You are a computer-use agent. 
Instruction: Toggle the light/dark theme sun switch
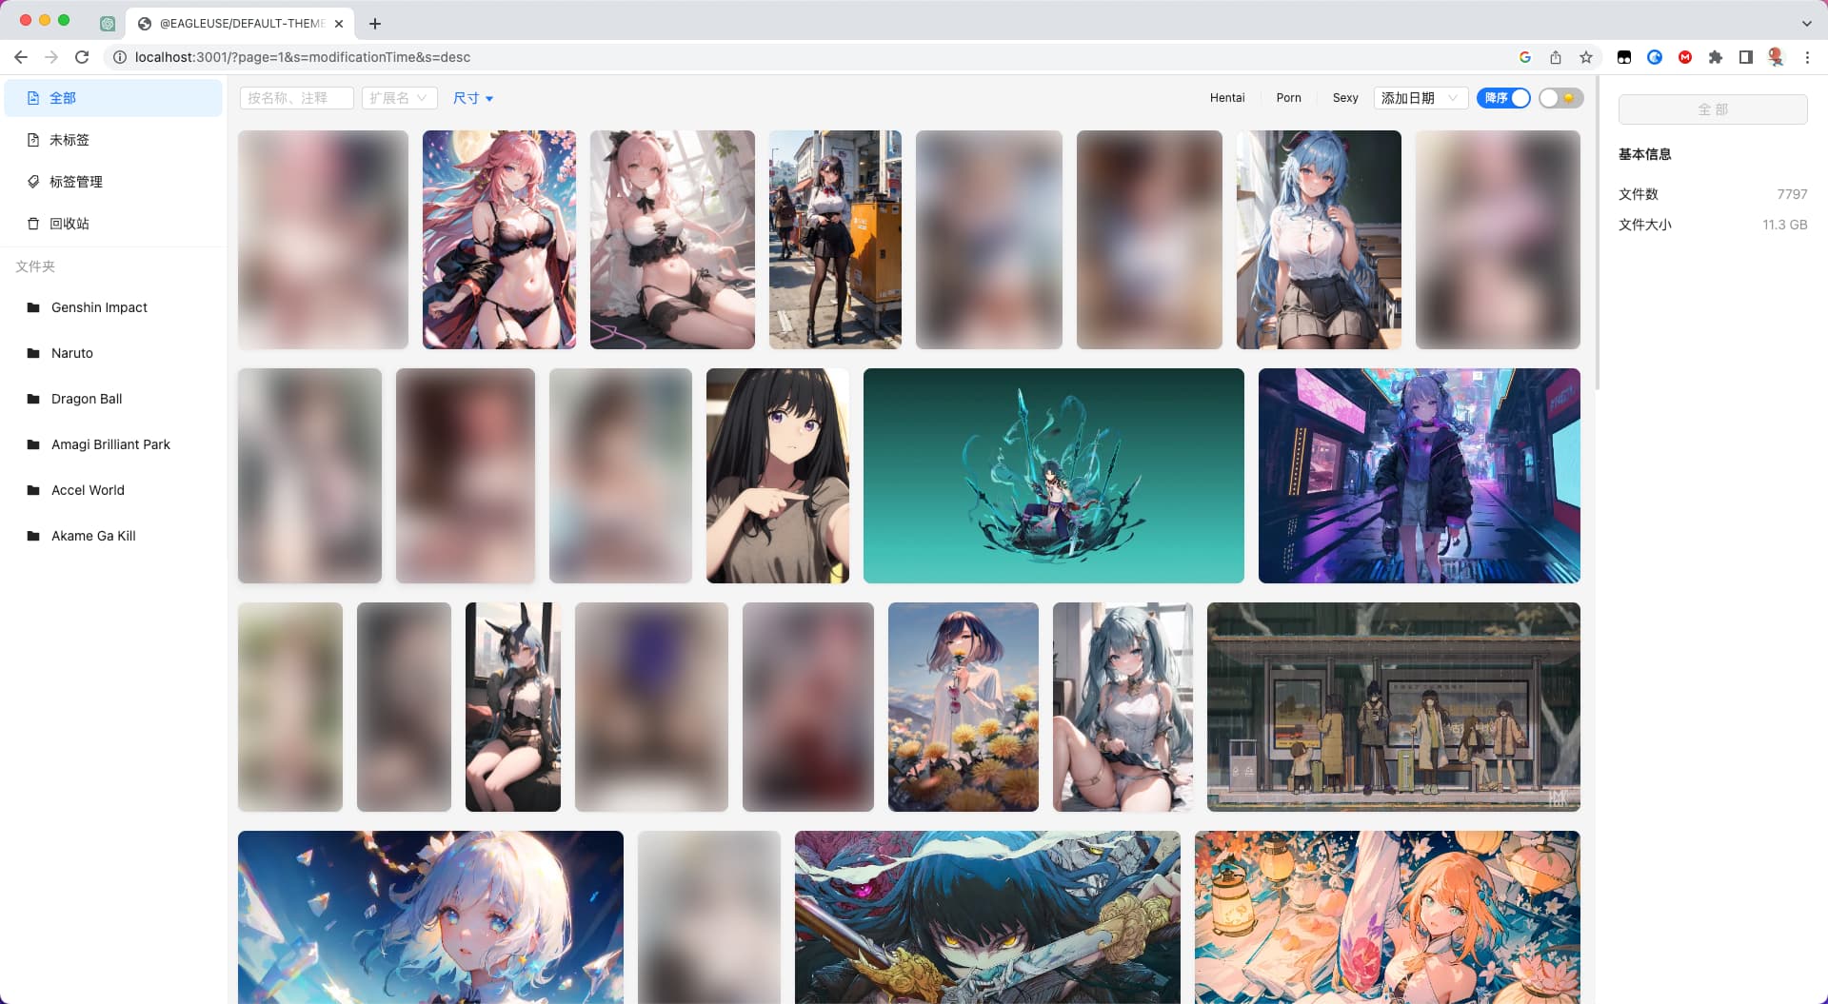click(1560, 98)
